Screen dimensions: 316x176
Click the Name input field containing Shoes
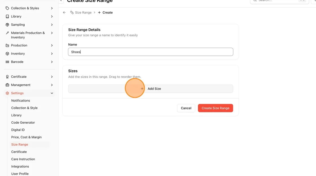click(x=151, y=52)
